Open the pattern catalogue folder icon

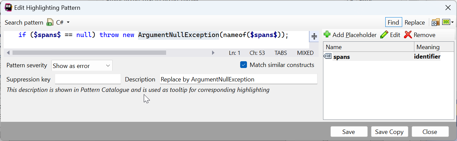435,22
